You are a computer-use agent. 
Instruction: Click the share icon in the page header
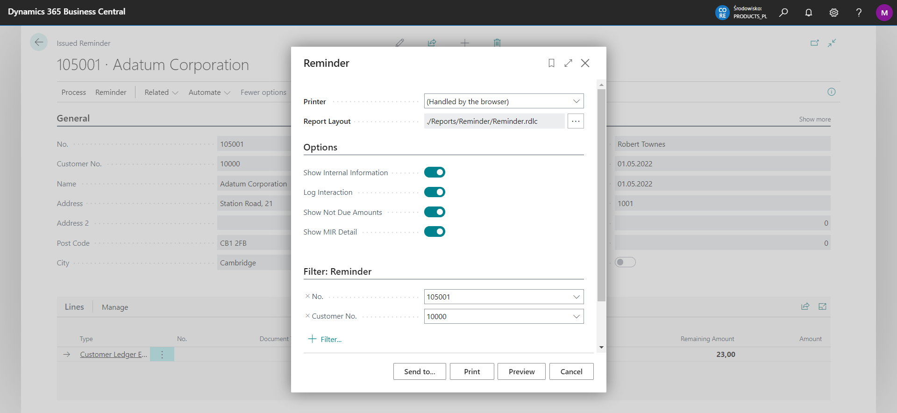[x=432, y=43]
